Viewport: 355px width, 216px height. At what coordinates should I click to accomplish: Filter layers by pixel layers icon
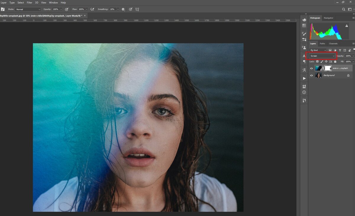coord(330,50)
